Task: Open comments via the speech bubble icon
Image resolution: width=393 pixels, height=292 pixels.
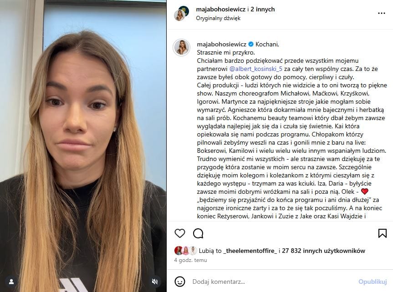Action: (198, 233)
